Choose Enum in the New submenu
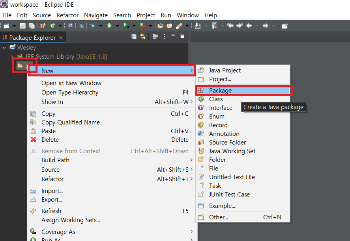The image size is (350, 241). click(x=243, y=117)
